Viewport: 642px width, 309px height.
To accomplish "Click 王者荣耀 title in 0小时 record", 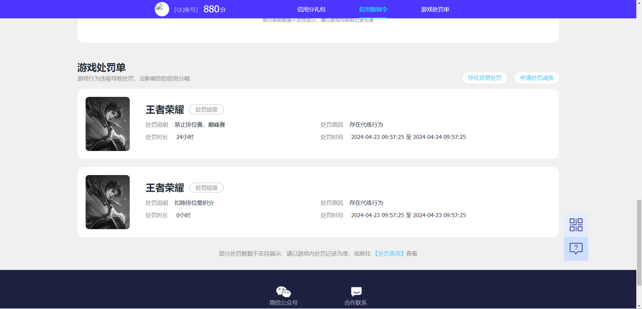I will click(165, 188).
